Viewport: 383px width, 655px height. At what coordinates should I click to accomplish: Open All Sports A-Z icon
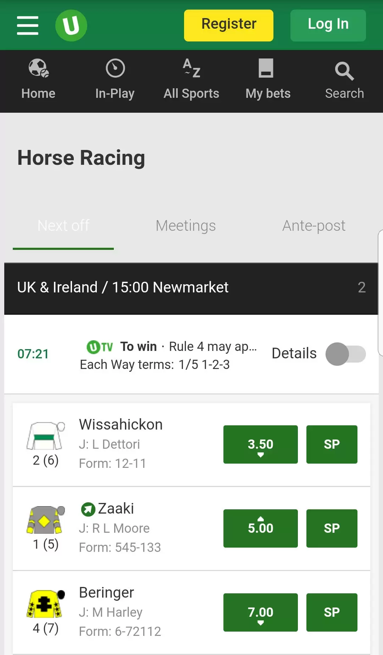[x=192, y=68]
